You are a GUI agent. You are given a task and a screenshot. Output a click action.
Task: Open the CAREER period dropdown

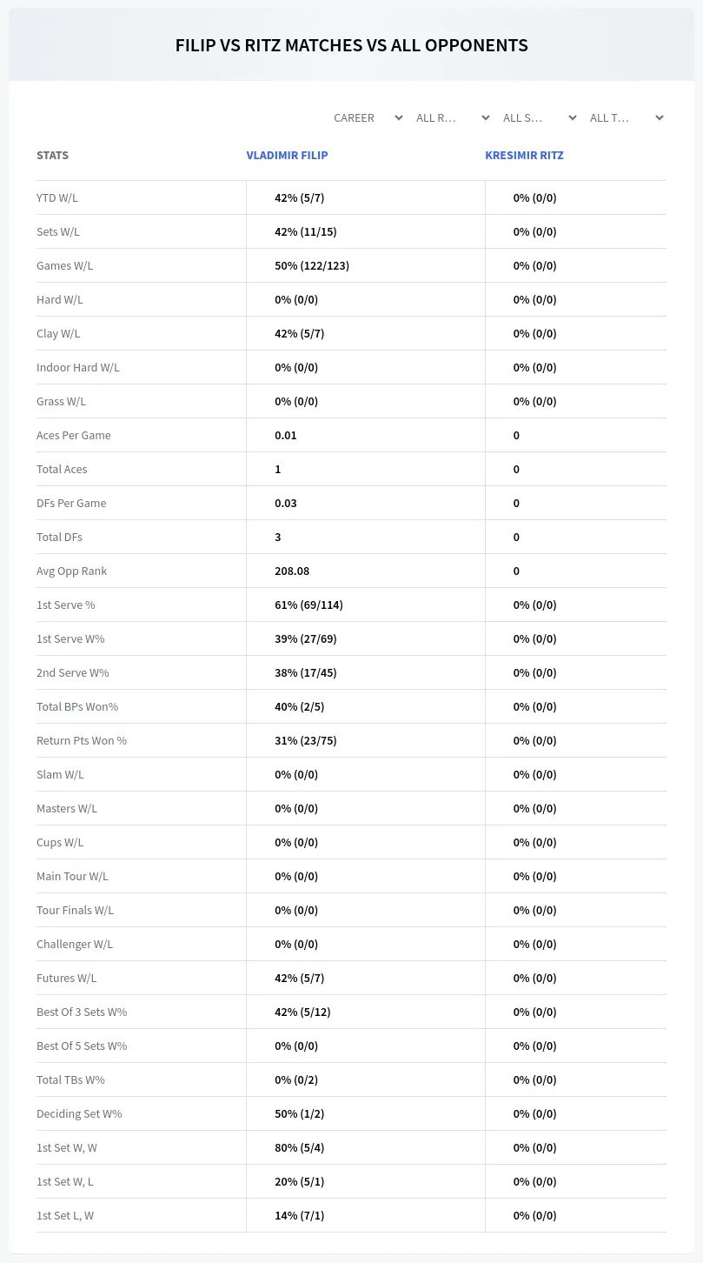point(367,117)
